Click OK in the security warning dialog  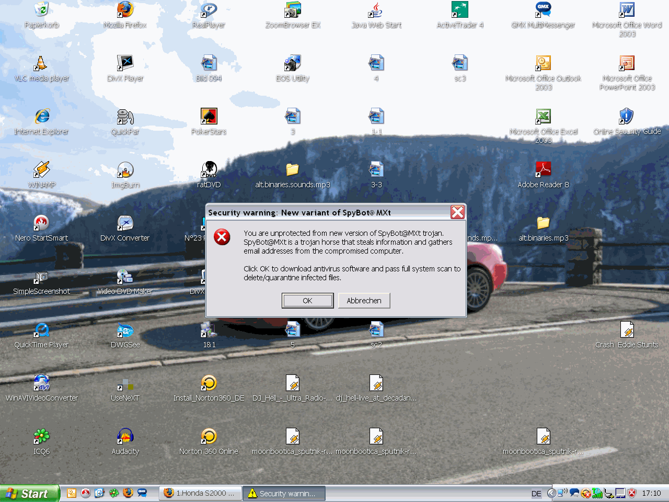click(307, 301)
